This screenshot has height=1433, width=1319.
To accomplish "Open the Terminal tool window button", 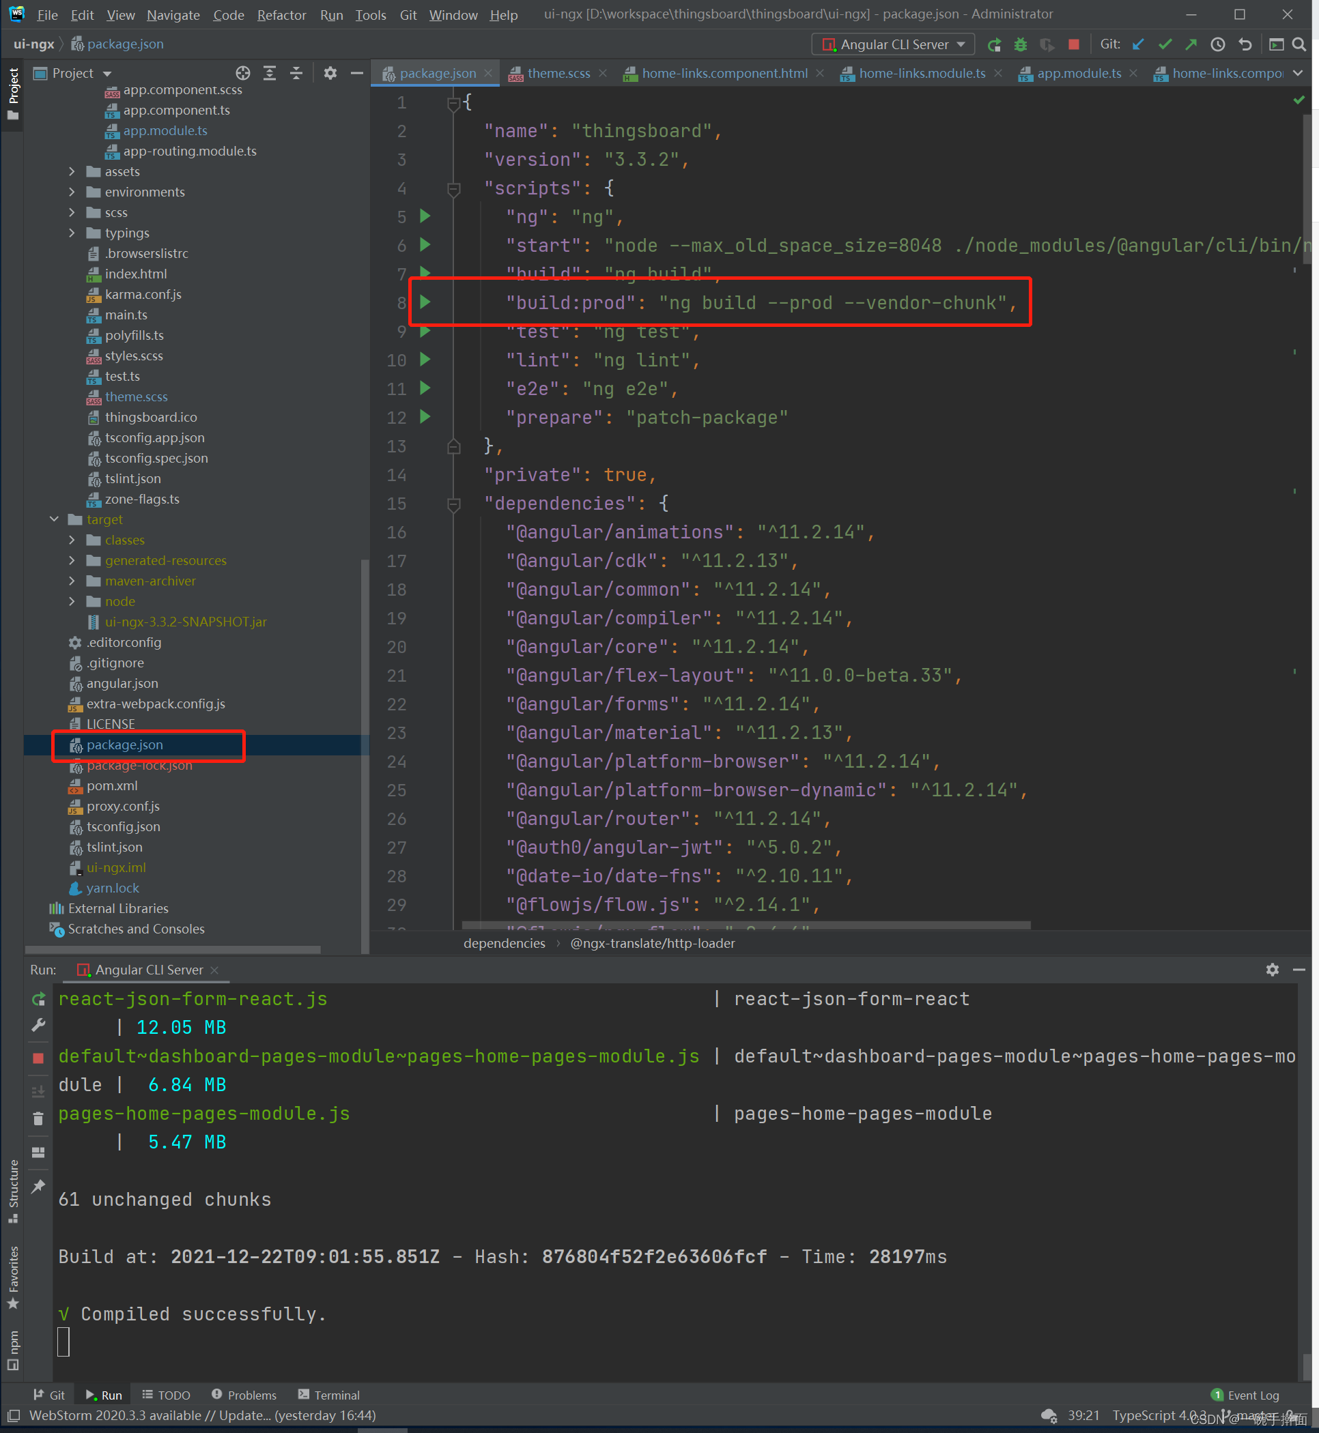I will (x=329, y=1395).
